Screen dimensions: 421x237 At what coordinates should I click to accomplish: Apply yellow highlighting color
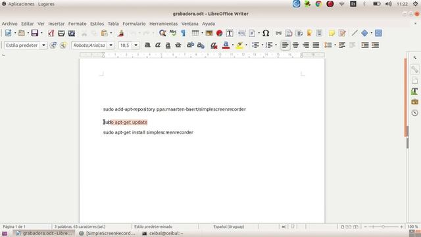pos(239,45)
